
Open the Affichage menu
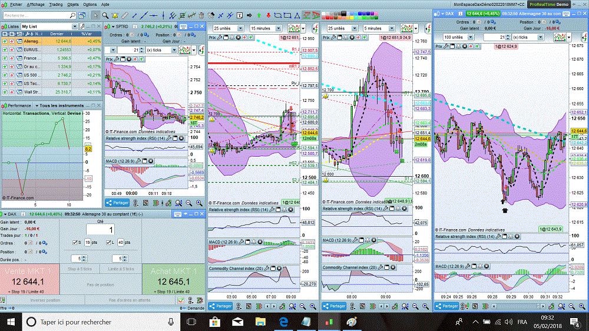point(35,5)
